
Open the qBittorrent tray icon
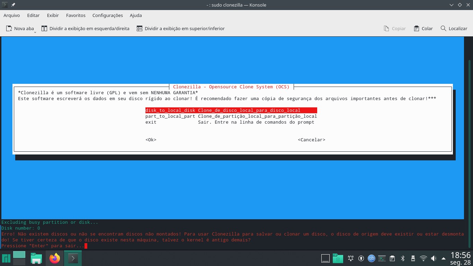pos(372,258)
